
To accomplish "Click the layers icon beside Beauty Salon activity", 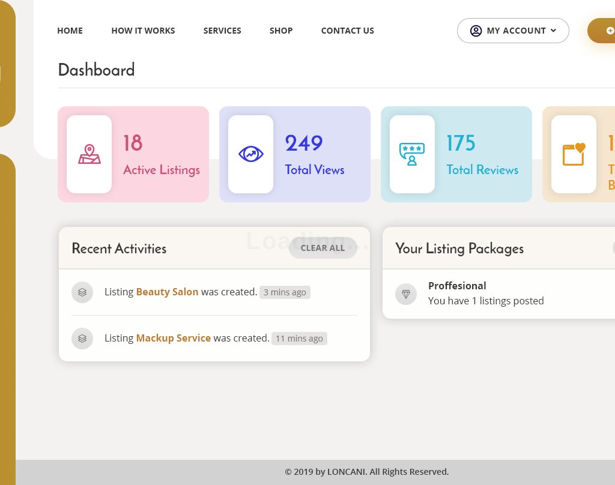I will 82,292.
